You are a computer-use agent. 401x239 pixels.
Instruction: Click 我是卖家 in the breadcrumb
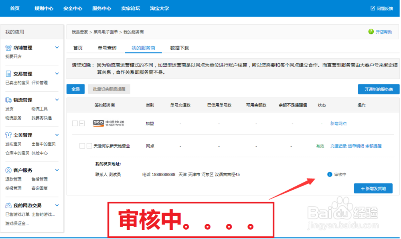[80, 32]
